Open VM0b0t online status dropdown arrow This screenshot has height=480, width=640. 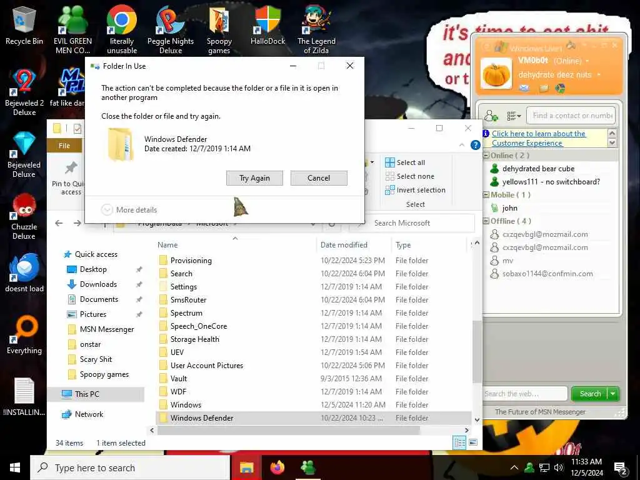click(x=587, y=61)
